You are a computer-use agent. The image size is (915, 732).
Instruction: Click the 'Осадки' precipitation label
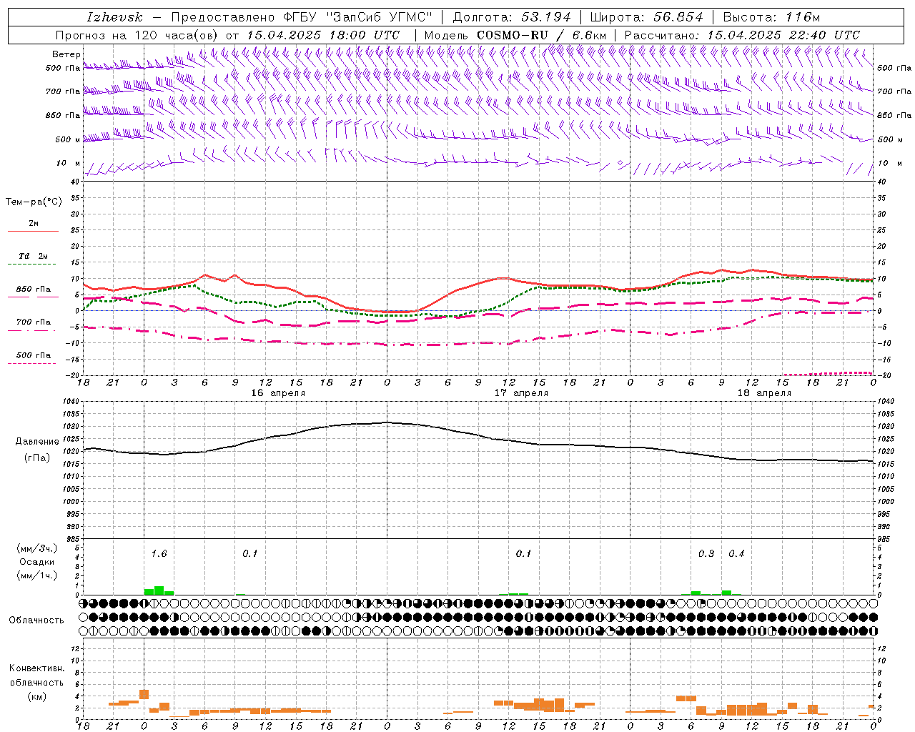[36, 562]
